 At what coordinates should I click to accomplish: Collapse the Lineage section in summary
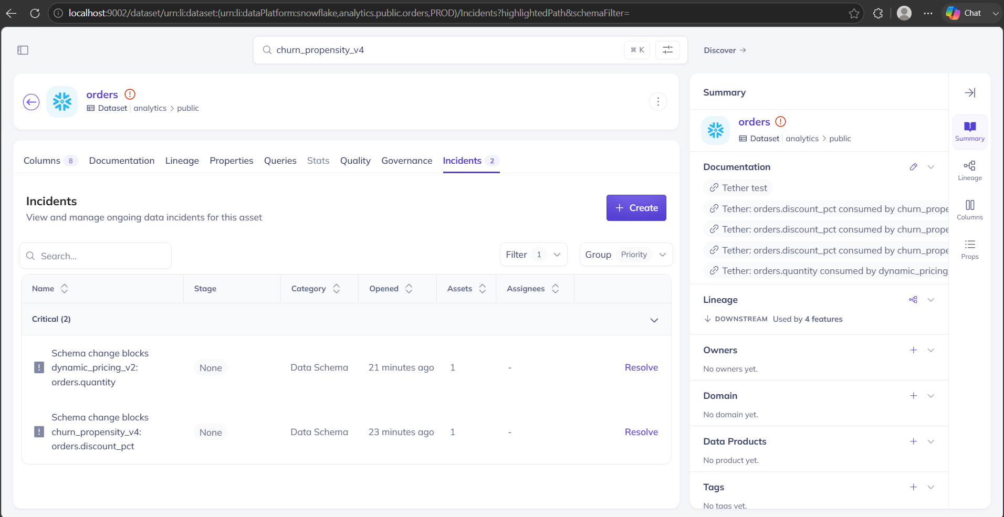931,300
